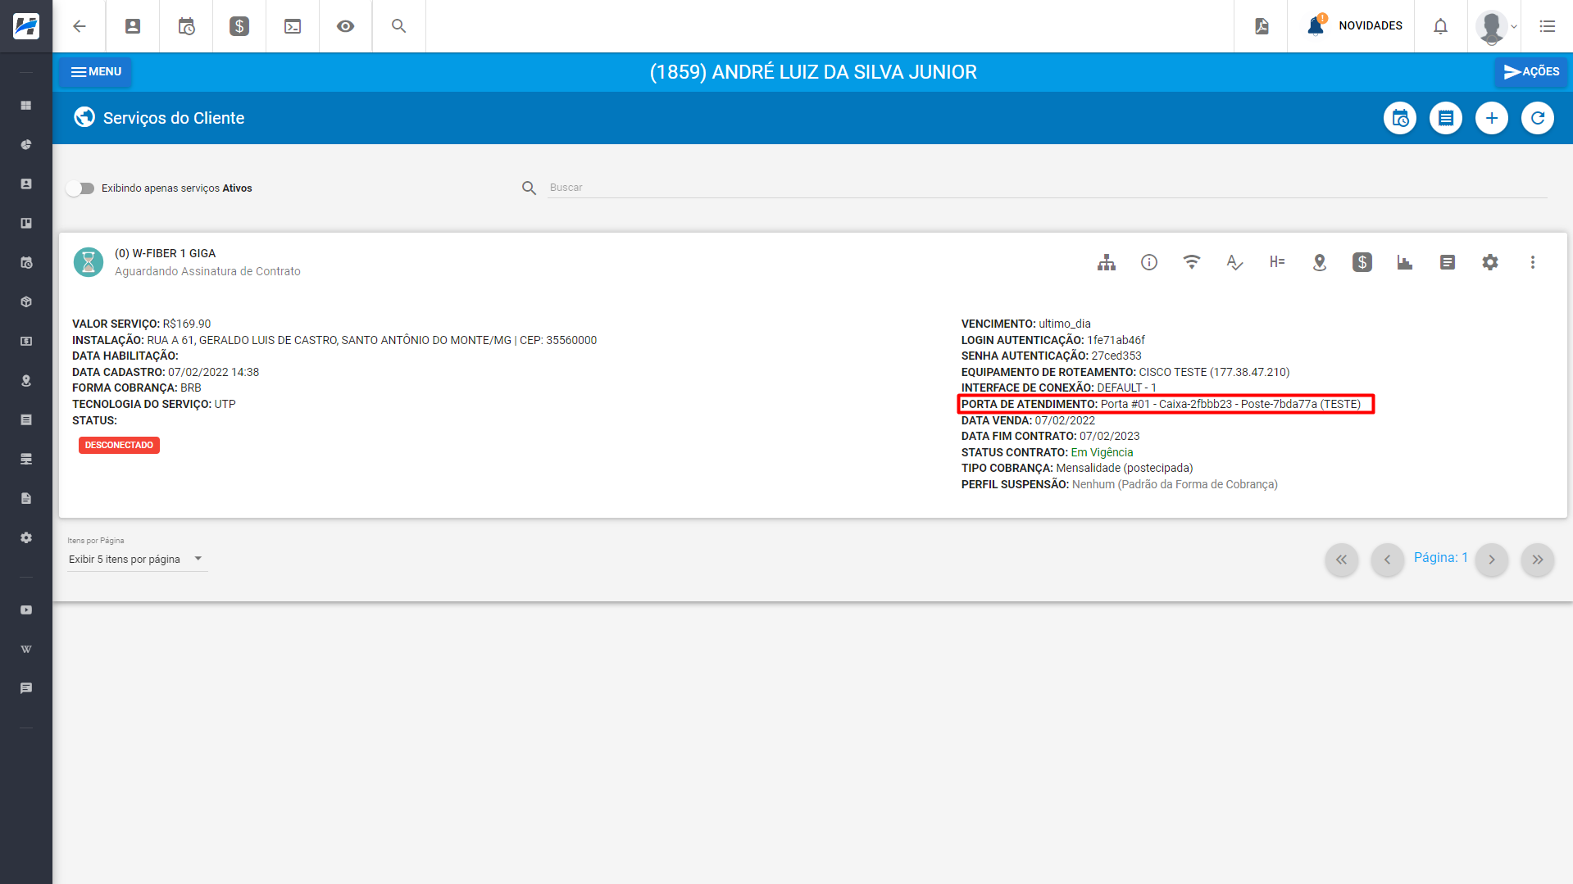Expand the three-dot more options menu
The height and width of the screenshot is (884, 1573).
[1533, 262]
